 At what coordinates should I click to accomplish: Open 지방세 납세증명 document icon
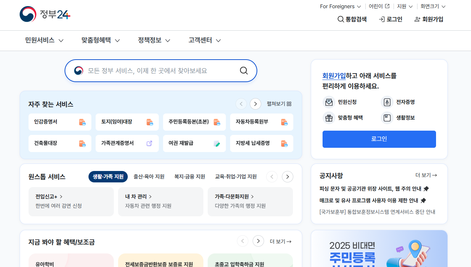pyautogui.click(x=284, y=143)
